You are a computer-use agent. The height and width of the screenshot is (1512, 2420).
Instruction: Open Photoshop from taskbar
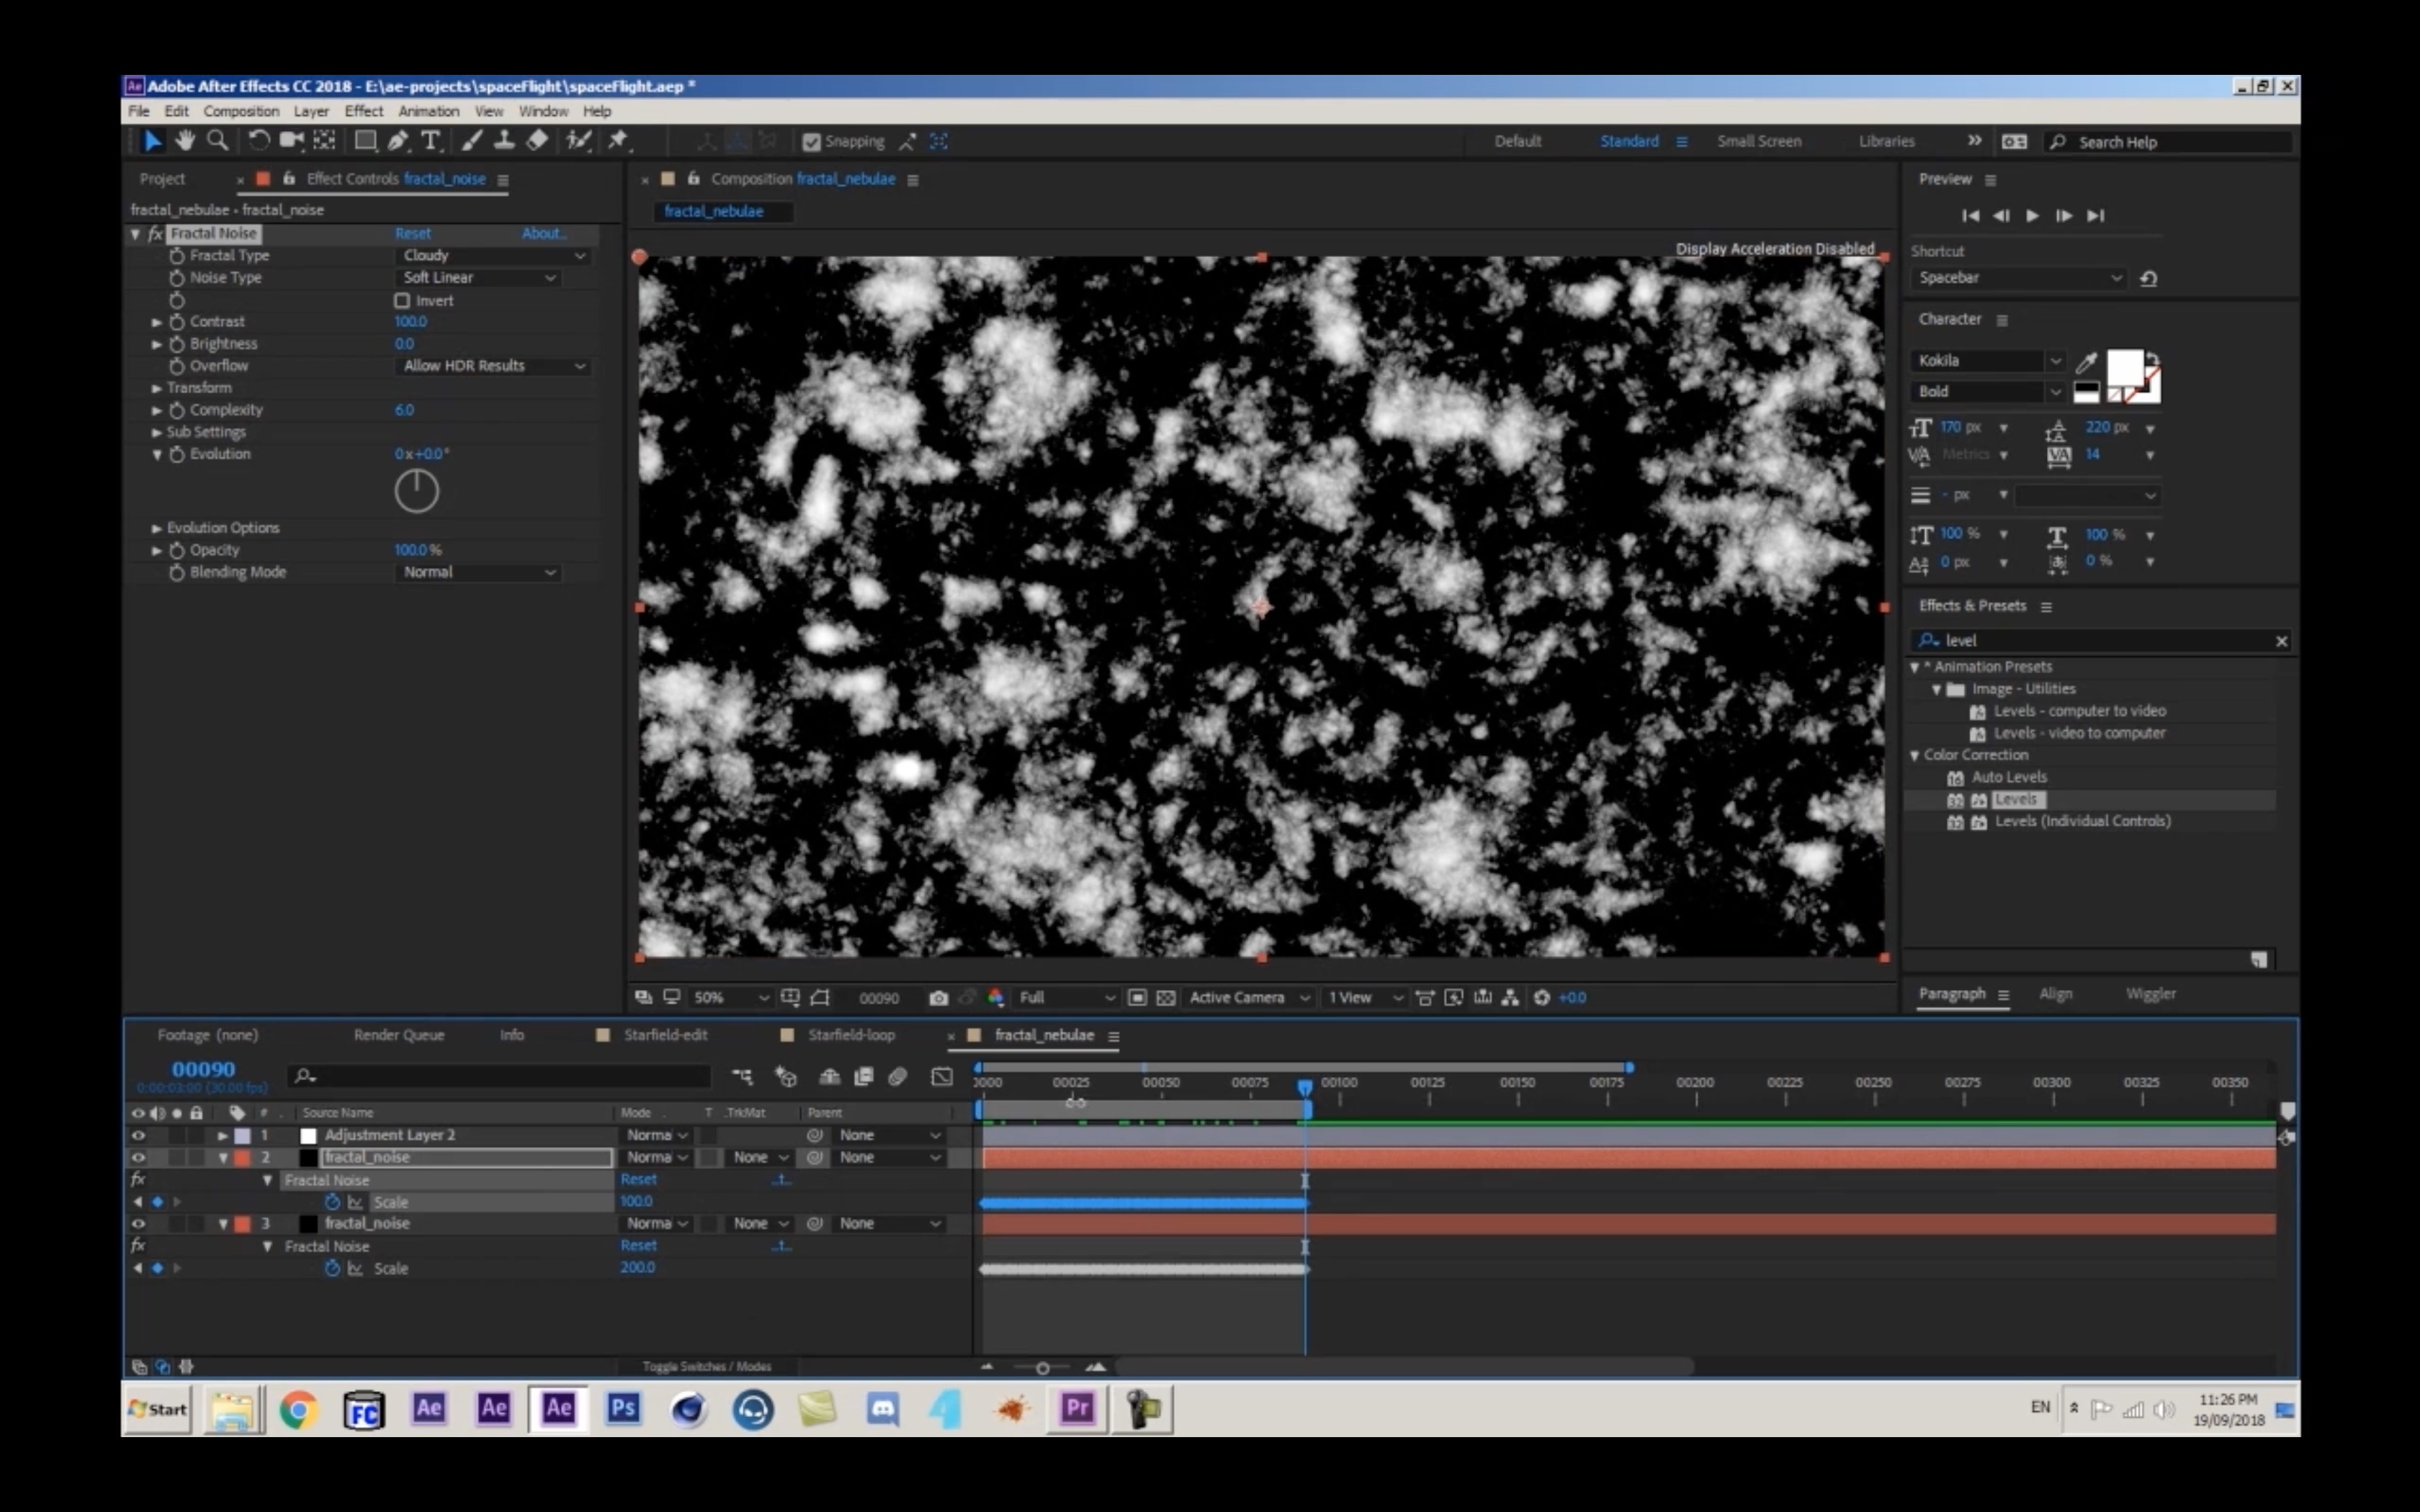point(623,1408)
